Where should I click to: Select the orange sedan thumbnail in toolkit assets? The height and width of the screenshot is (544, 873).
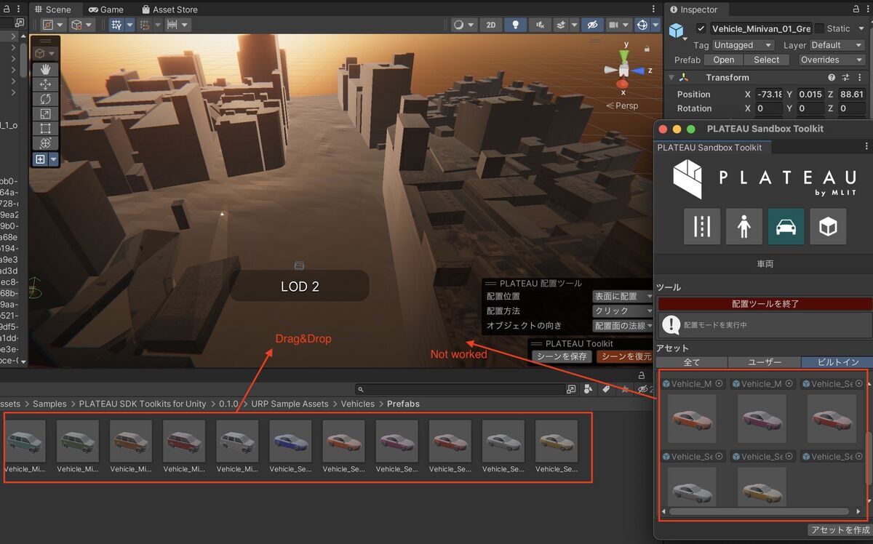point(692,417)
